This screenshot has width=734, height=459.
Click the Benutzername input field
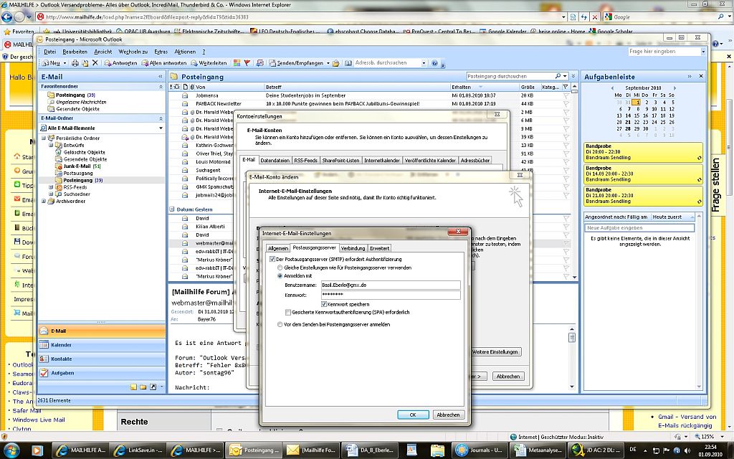[391, 285]
